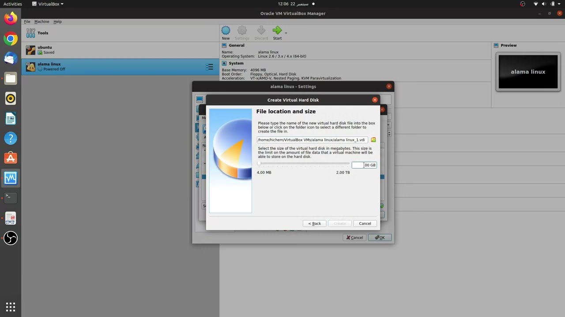Open LibreOffice Writer from the dock
The height and width of the screenshot is (317, 565).
pyautogui.click(x=11, y=118)
